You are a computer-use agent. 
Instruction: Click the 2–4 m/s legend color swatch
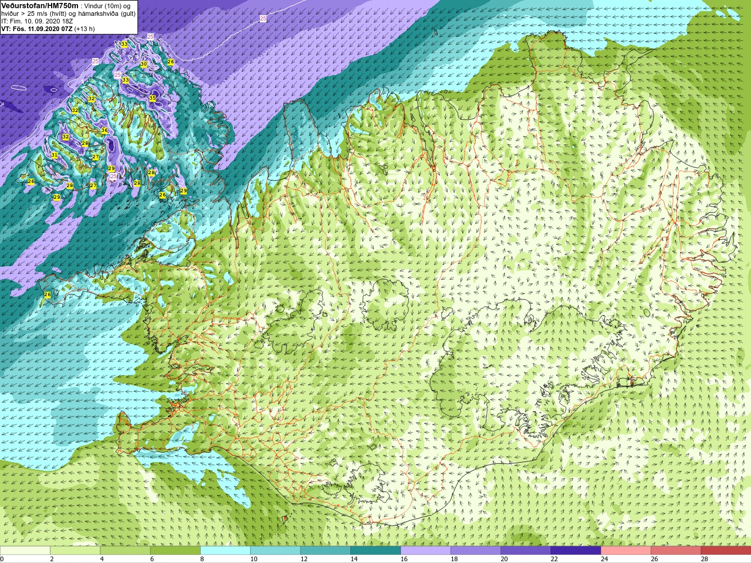[75, 551]
